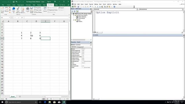This screenshot has width=185, height=104.
Task: Save the Excel workbook from Quick Access
Action: 14,2
